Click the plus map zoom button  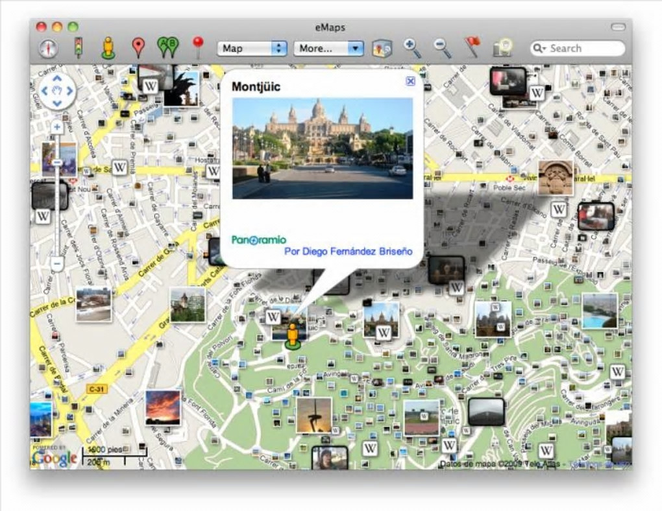(57, 127)
